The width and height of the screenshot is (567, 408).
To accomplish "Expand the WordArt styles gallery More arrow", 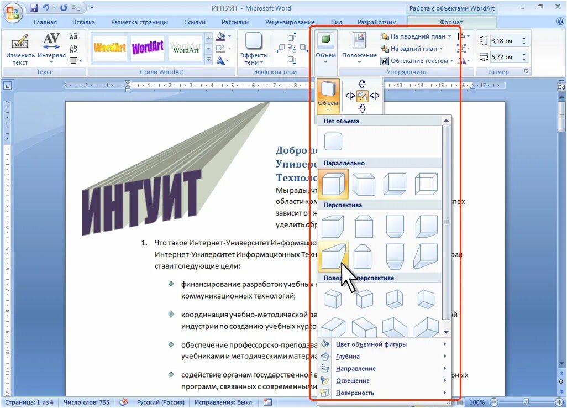I will point(209,60).
